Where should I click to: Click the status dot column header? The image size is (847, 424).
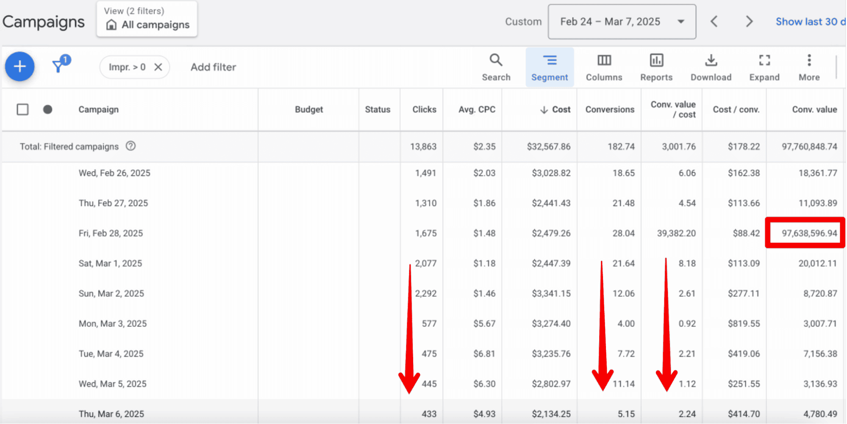[x=47, y=110]
